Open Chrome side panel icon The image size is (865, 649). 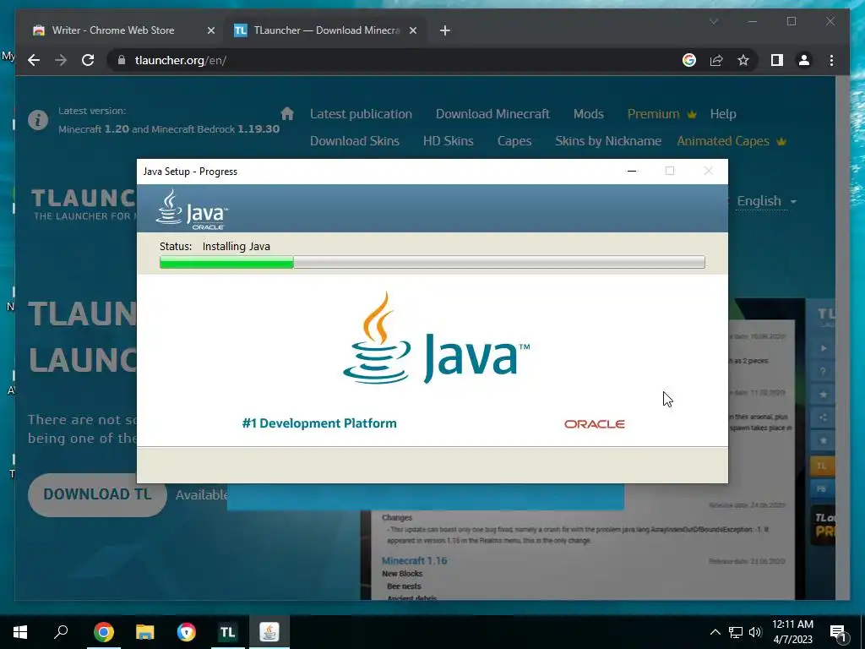(x=777, y=60)
